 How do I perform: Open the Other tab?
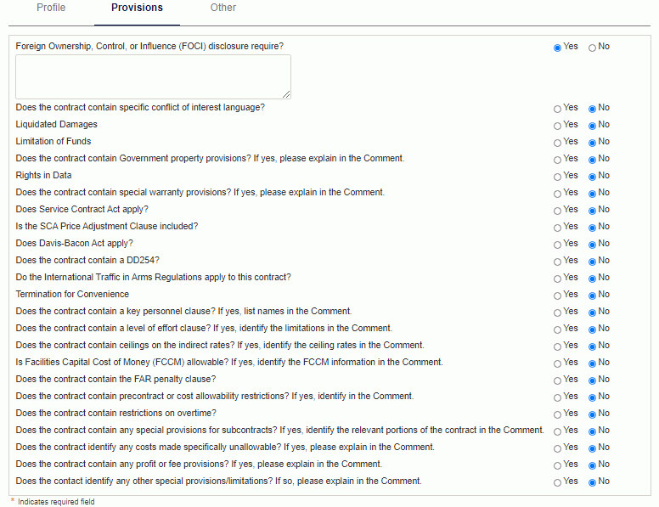point(222,8)
